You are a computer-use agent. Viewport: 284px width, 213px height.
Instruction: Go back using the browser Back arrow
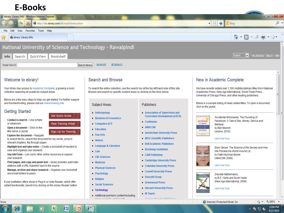[x=4, y=23]
